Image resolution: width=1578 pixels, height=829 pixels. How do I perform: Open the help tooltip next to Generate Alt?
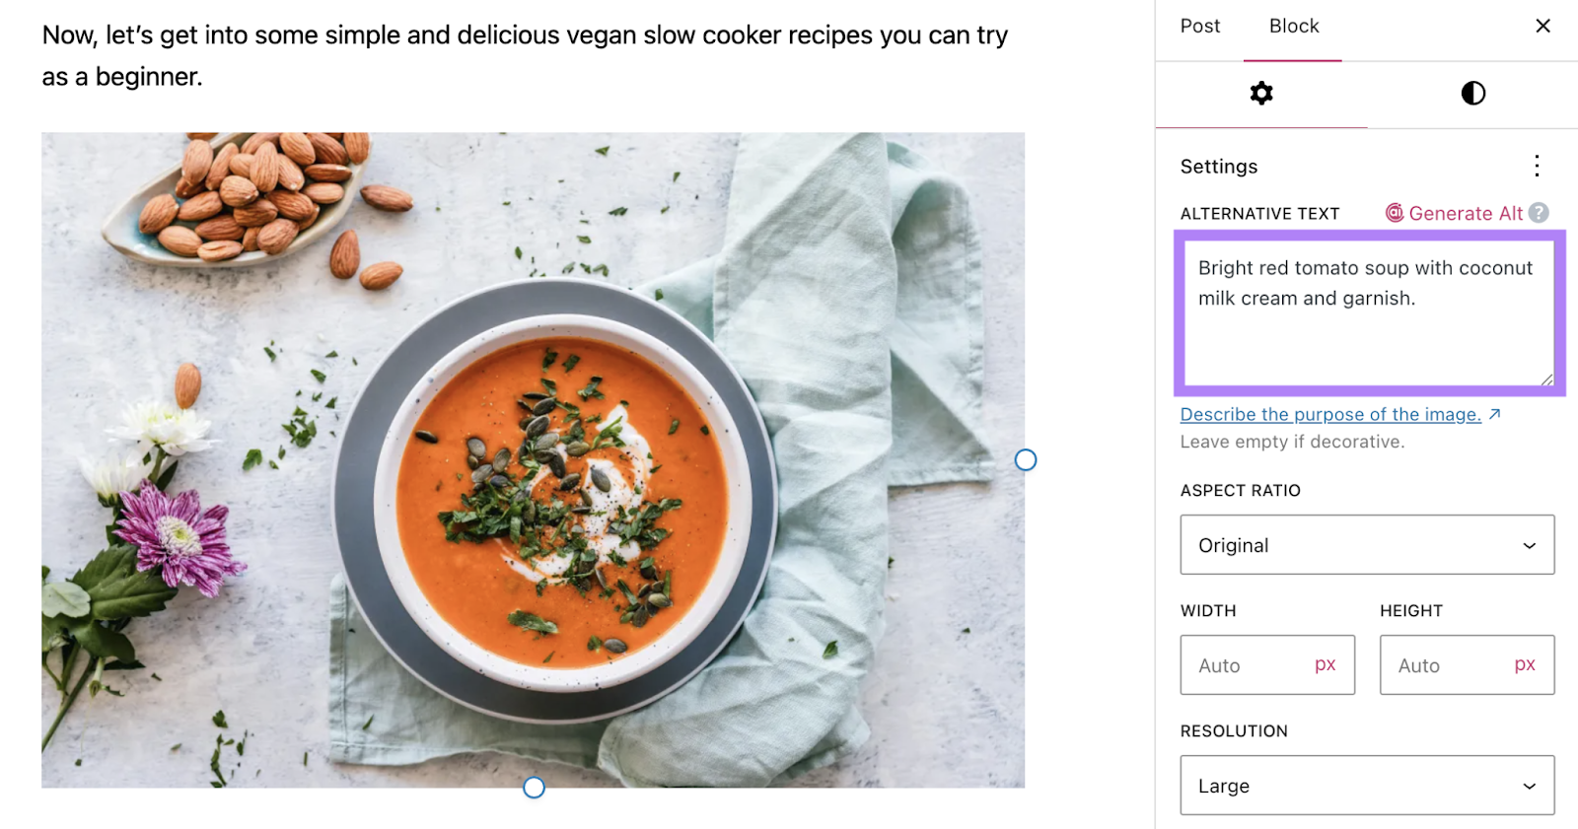1539,213
